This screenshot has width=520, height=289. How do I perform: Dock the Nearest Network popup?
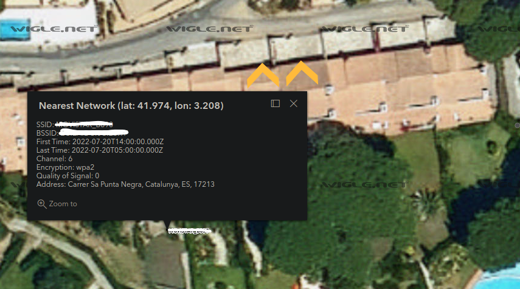[x=276, y=103]
